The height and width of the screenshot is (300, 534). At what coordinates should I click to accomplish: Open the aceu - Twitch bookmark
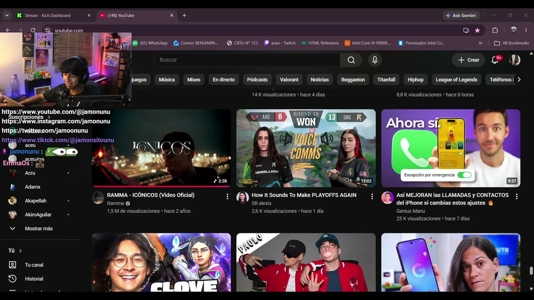280,43
